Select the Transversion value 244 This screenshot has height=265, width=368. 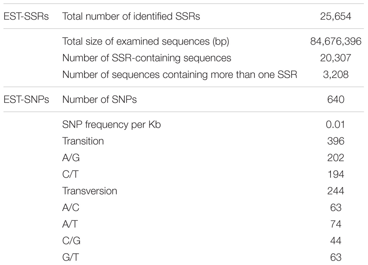336,191
